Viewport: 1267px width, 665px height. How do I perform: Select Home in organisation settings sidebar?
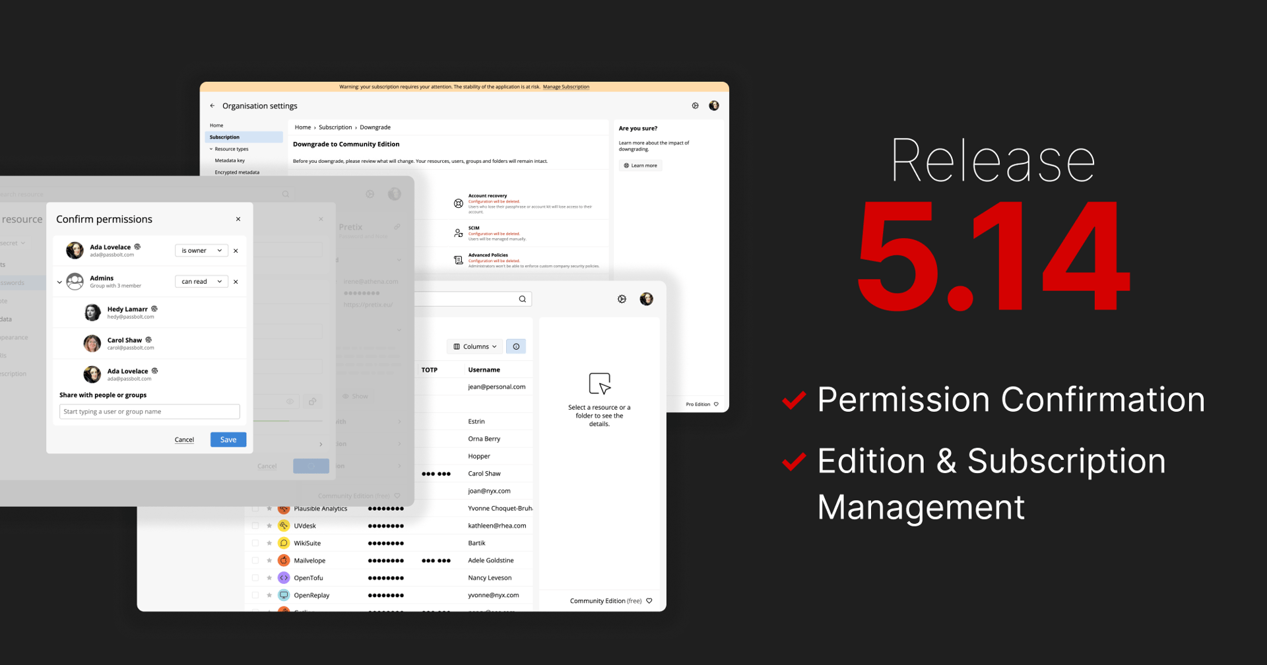[216, 125]
